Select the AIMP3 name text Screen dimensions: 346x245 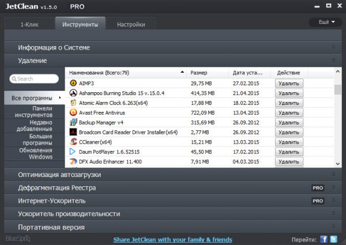pyautogui.click(x=86, y=84)
